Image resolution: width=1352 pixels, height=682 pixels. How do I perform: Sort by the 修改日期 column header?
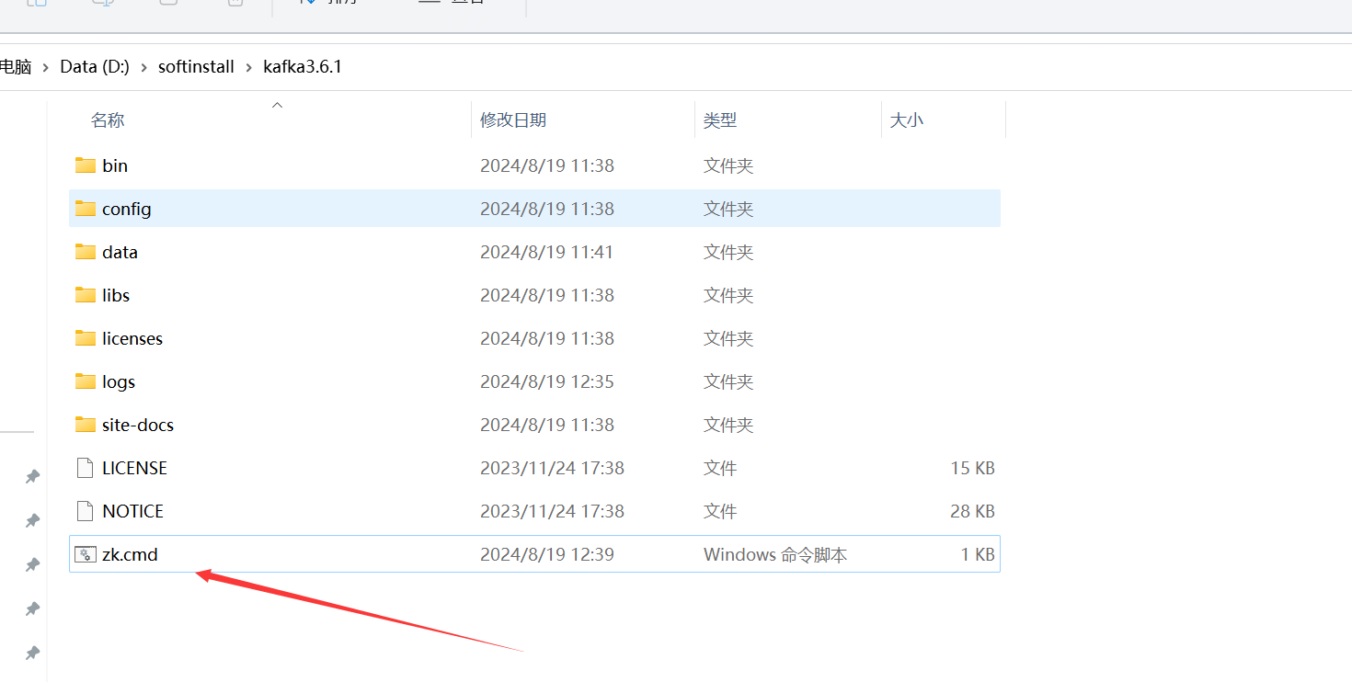tap(513, 120)
